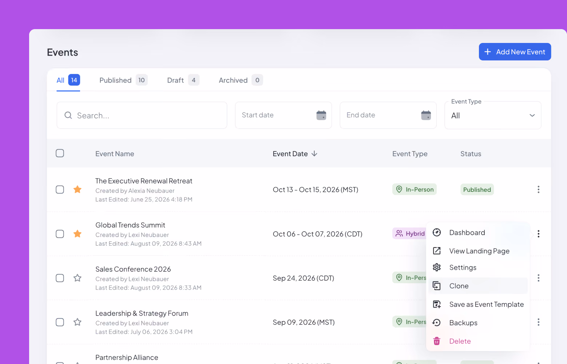Open more options for Sales Conference 2026

pyautogui.click(x=539, y=278)
